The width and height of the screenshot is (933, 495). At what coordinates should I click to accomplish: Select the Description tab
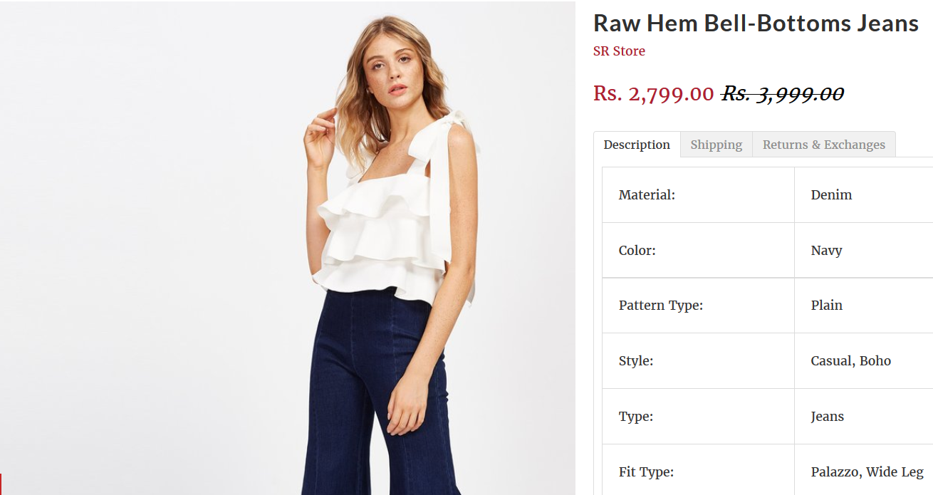click(x=637, y=145)
